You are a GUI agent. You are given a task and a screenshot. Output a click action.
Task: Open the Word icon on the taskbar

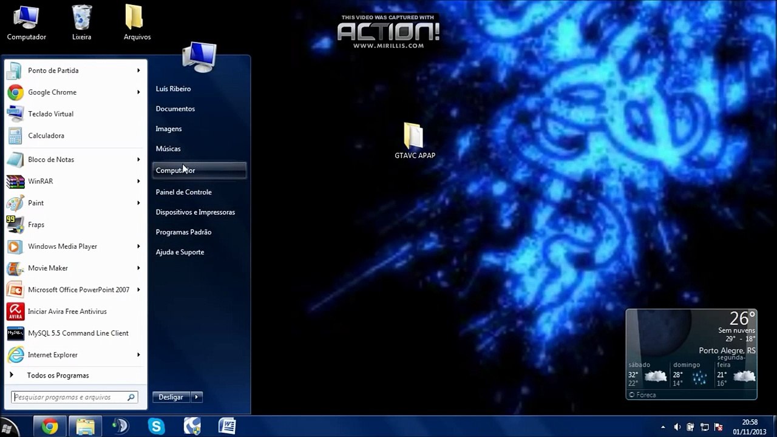[227, 426]
